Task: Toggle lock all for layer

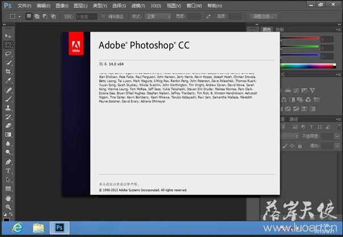Action: (300, 146)
